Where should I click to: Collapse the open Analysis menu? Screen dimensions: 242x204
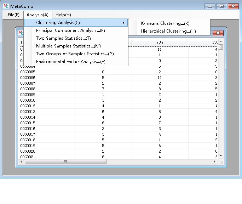[38, 15]
